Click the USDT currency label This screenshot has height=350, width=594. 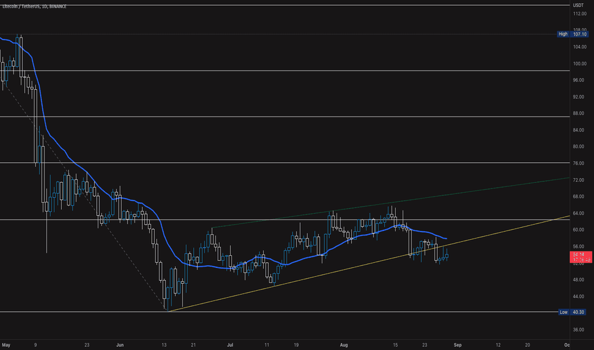(x=578, y=5)
